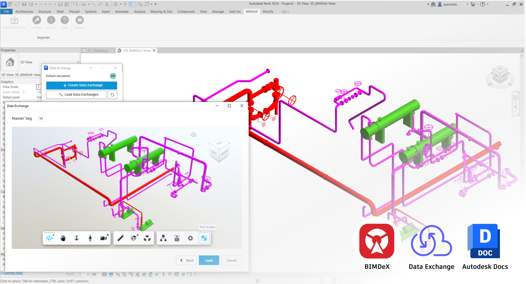The height and width of the screenshot is (284, 526).
Task: Select the BIMDeX ribbon tab
Action: pyautogui.click(x=252, y=12)
